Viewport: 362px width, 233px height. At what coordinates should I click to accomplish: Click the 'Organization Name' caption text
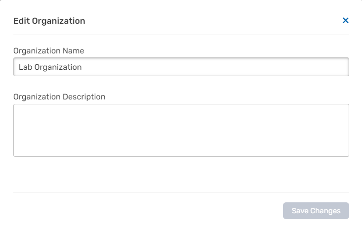click(49, 50)
